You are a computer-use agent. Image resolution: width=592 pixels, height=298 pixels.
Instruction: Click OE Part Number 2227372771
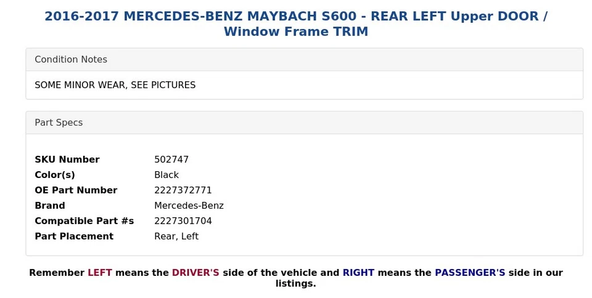pos(183,191)
